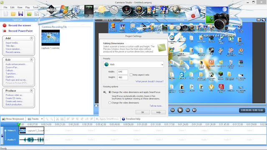Screen dimensions: 267x150
Task: Open the Edit menu in menu bar
Action: (12, 7)
